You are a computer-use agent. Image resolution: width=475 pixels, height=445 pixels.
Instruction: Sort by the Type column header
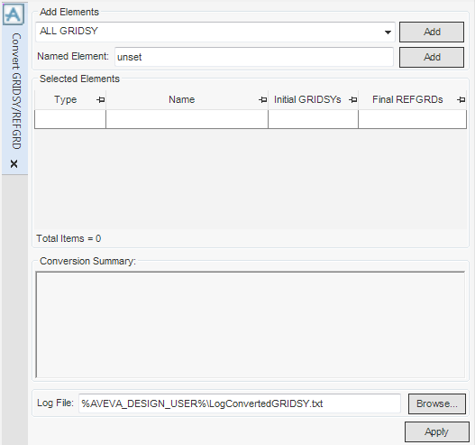(65, 99)
